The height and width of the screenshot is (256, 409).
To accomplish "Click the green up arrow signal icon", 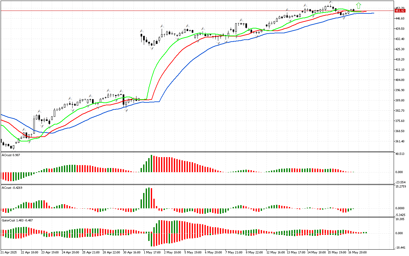I will [x=359, y=5].
